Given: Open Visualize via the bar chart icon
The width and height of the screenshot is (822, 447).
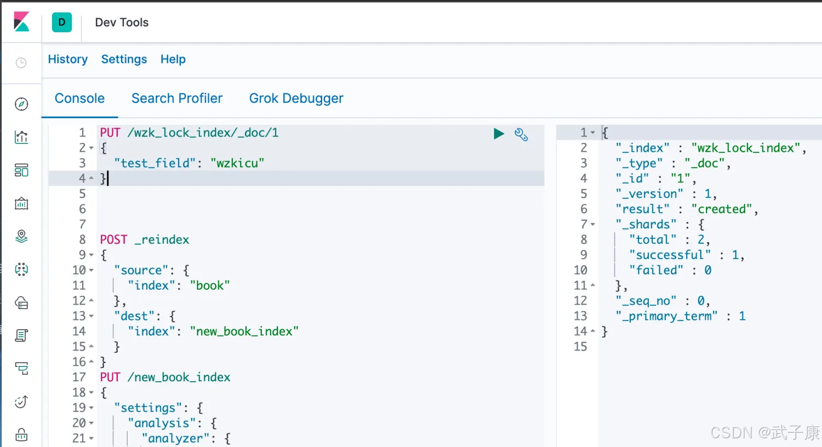Looking at the screenshot, I should [21, 137].
